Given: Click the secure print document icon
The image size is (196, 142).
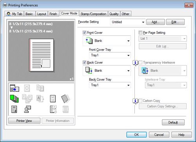Looking at the screenshot, I should pyautogui.click(x=14, y=109).
